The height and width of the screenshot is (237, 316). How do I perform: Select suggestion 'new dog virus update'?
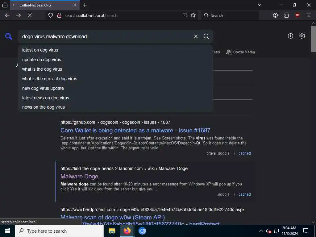click(x=115, y=88)
